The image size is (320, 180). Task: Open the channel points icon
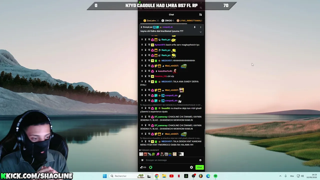tap(143, 167)
